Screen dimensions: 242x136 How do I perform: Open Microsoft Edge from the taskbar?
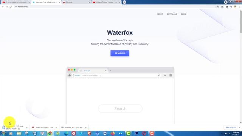point(66,133)
